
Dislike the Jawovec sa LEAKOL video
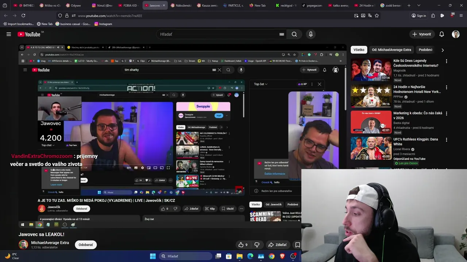[x=257, y=245]
